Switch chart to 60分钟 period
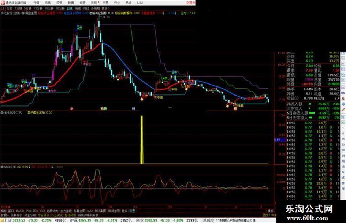 (x=60, y=8)
